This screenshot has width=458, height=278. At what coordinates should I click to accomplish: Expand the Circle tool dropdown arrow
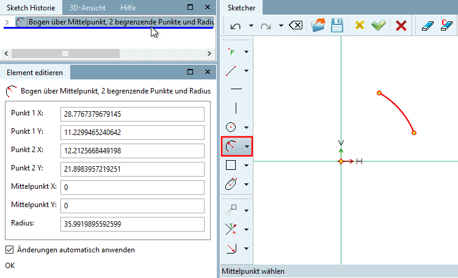pos(247,128)
